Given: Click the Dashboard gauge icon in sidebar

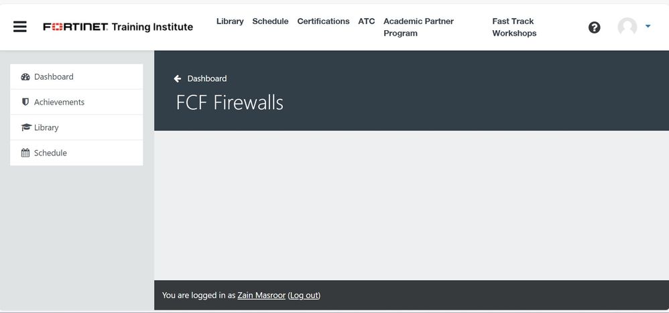Looking at the screenshot, I should pyautogui.click(x=25, y=77).
